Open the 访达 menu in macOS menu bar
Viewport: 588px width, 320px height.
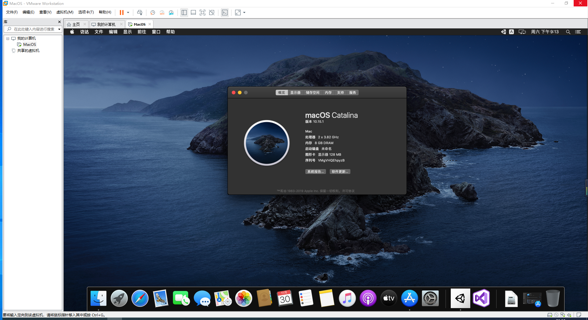(x=84, y=32)
